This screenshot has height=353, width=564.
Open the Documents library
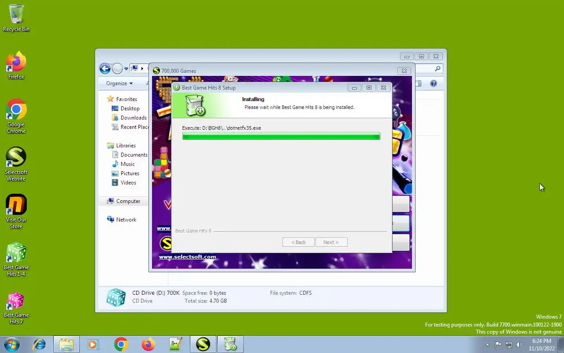(130, 155)
